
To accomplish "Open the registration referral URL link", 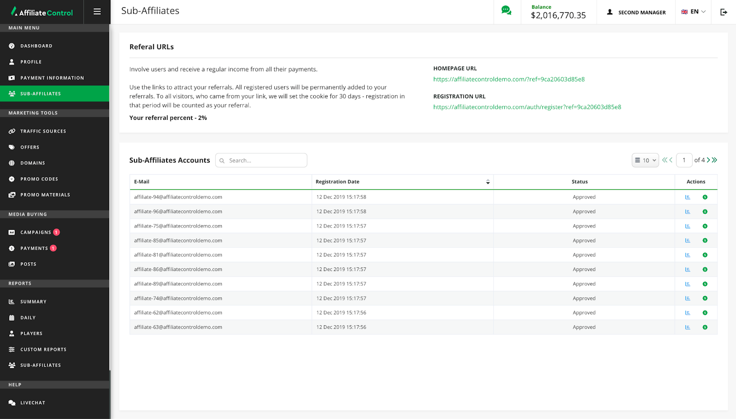I will click(x=527, y=107).
